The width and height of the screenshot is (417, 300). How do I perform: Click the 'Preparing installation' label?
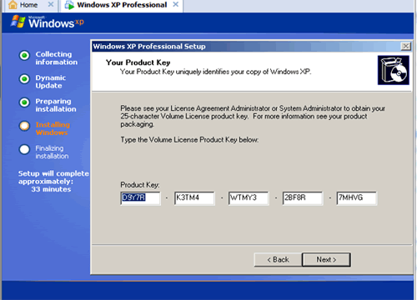56,105
